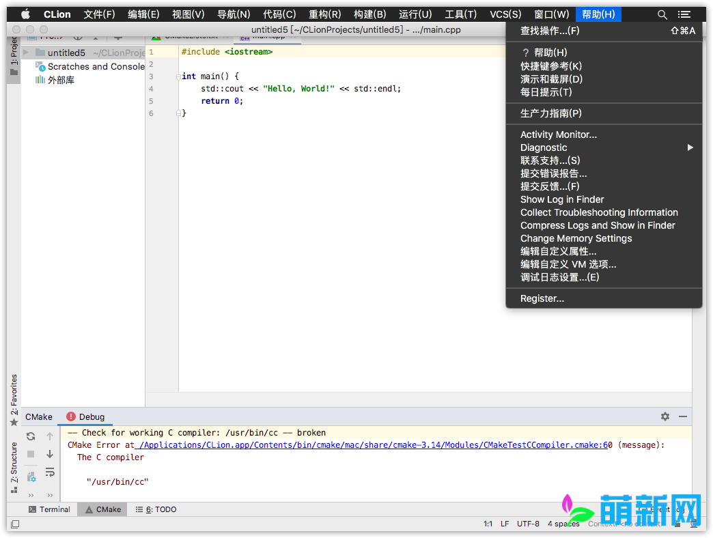Collapse the untitled5 project tree node

(x=25, y=53)
